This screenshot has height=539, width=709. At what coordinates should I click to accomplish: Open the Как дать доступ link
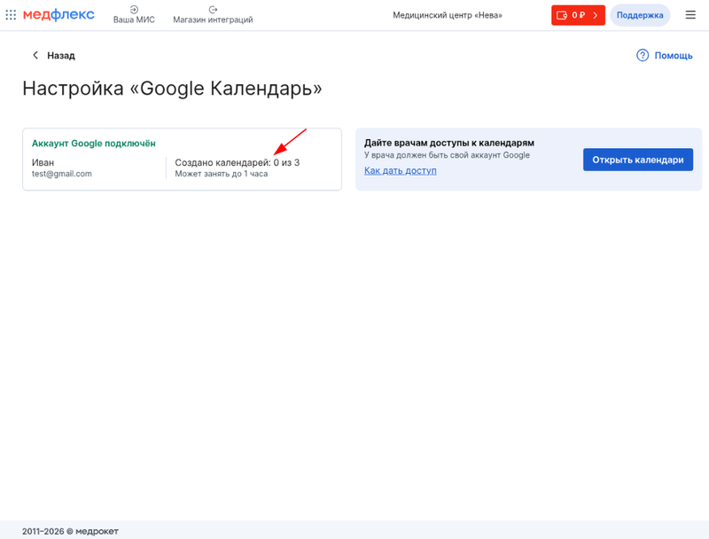pos(401,170)
